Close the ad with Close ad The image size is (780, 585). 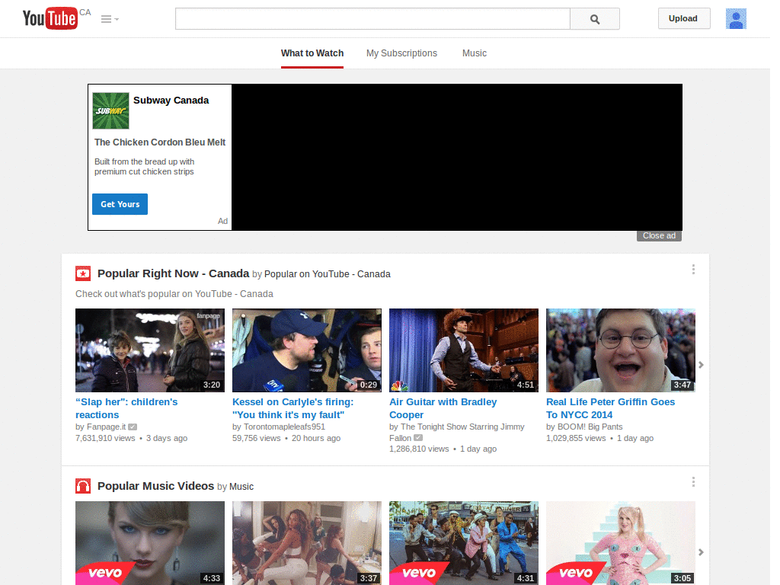[659, 236]
